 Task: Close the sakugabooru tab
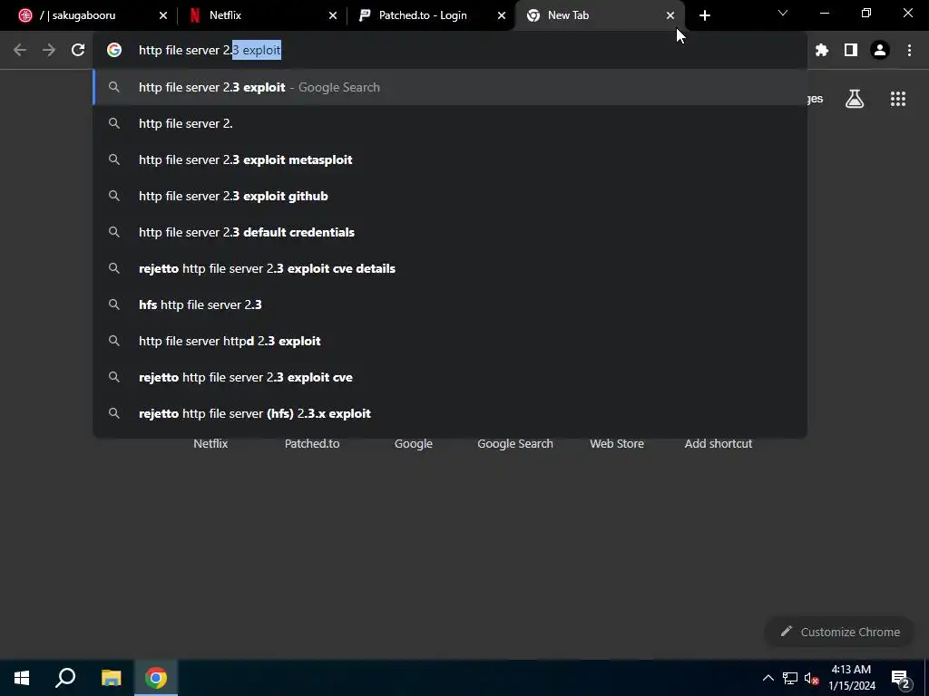[x=163, y=15]
